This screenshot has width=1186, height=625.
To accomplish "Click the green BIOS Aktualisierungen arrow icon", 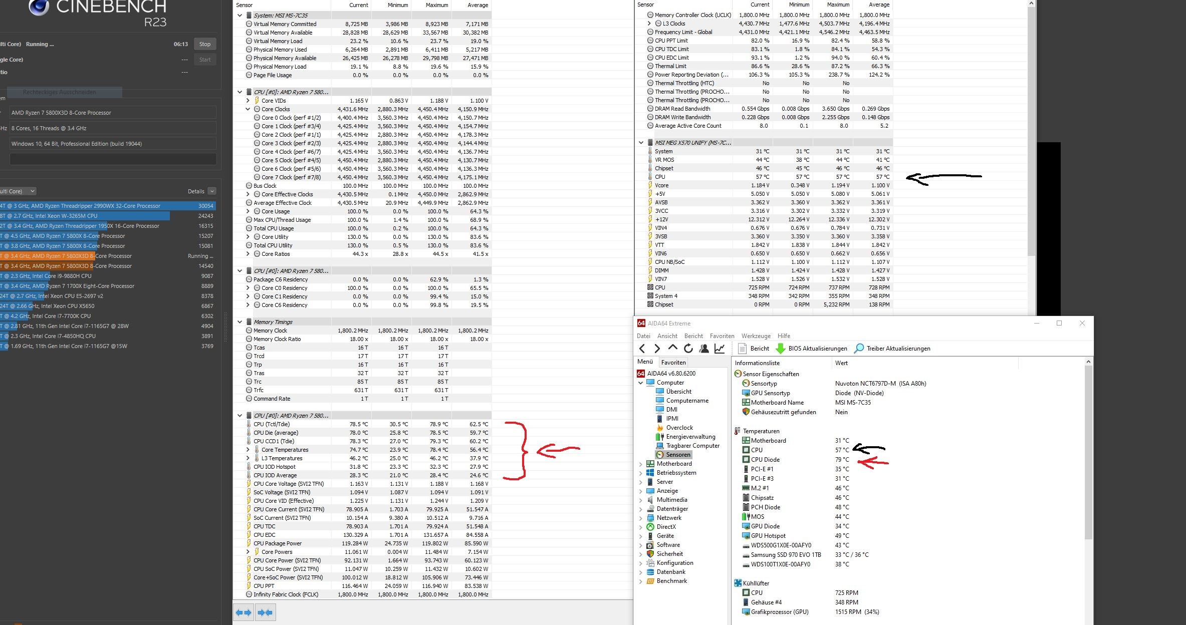I will tap(780, 349).
